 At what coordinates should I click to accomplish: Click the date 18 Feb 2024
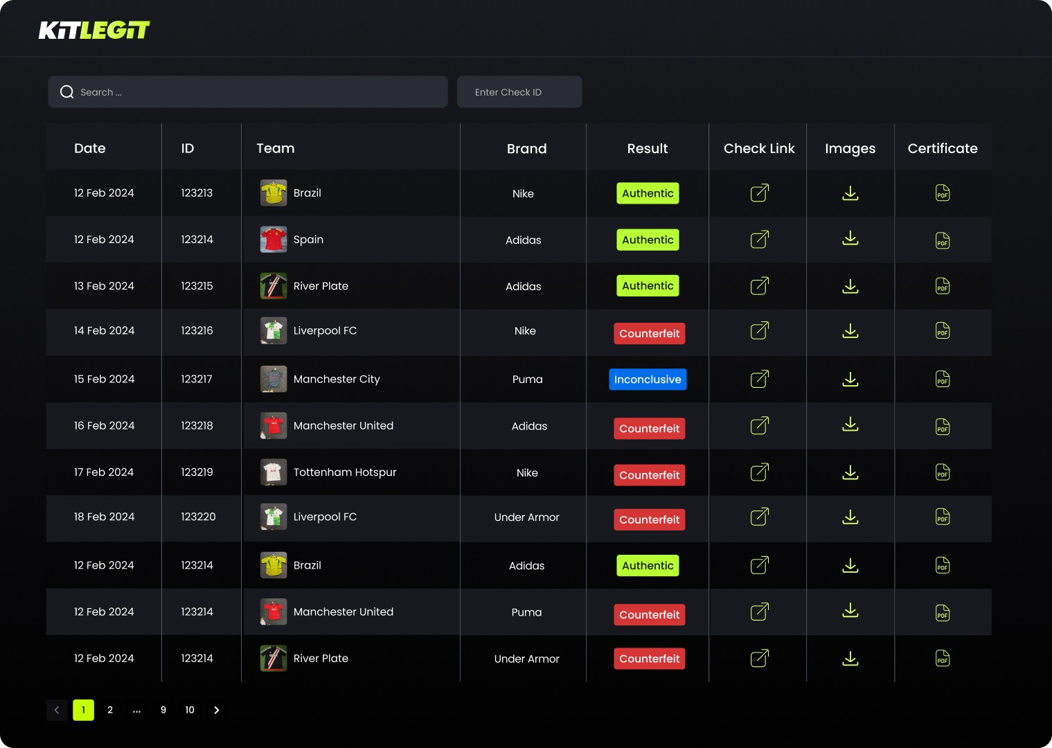pos(105,517)
